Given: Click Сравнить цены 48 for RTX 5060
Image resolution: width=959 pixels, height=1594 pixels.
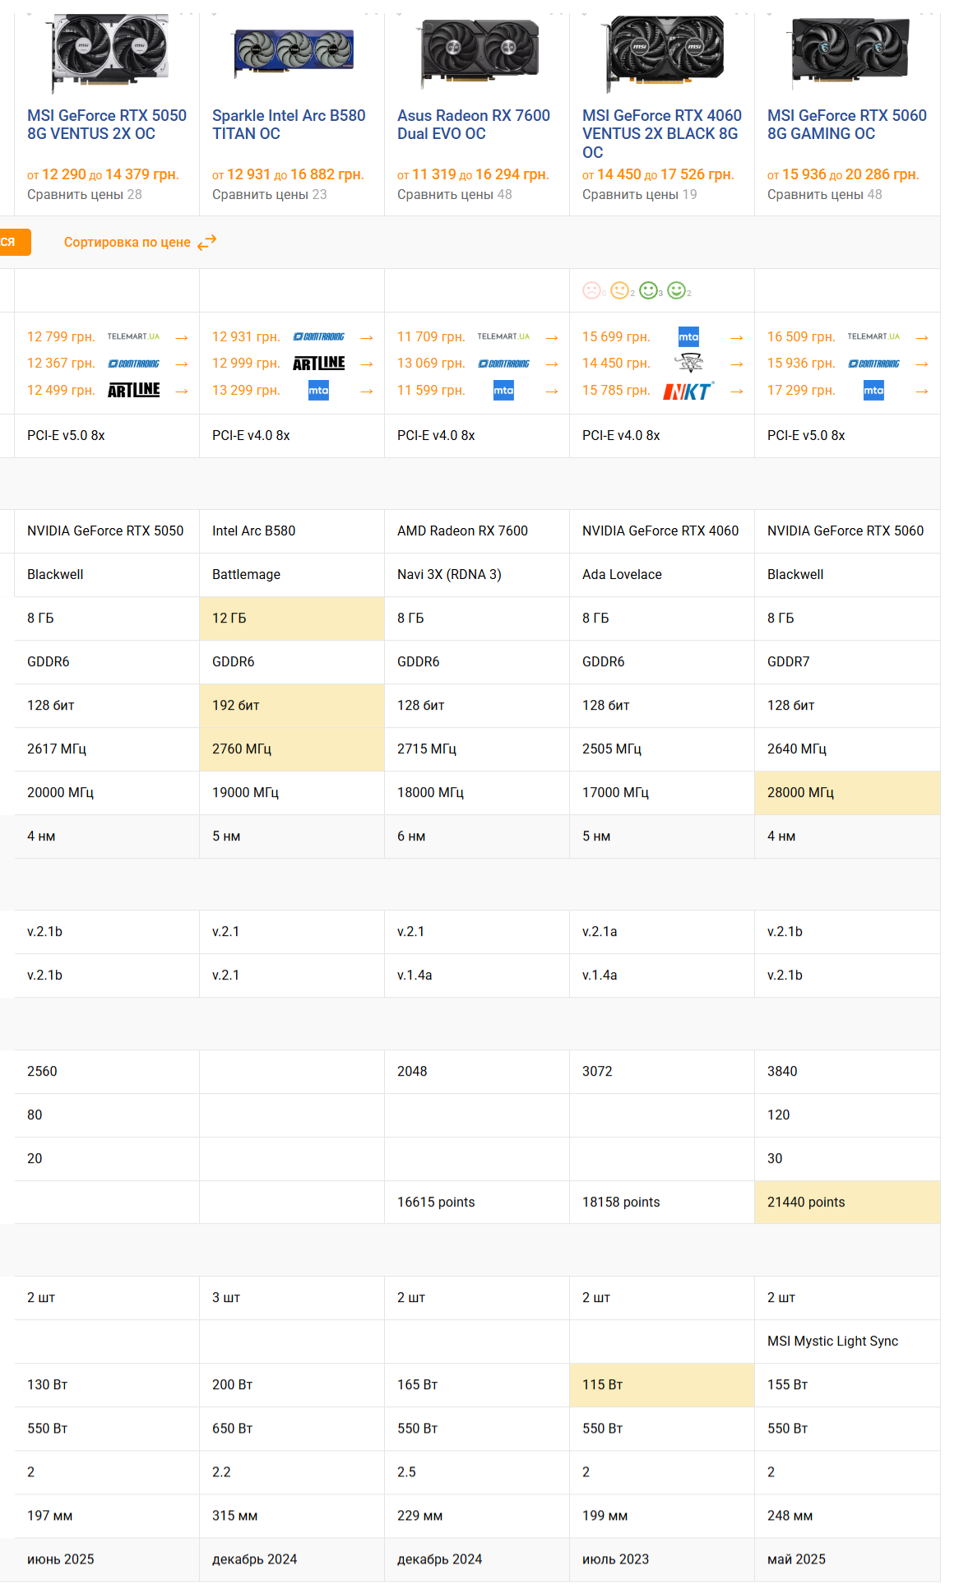Looking at the screenshot, I should (825, 194).
